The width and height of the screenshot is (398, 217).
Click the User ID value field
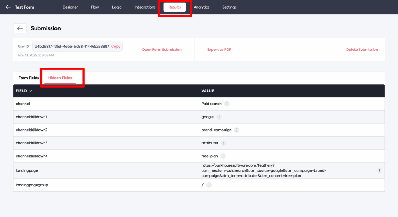[72, 46]
